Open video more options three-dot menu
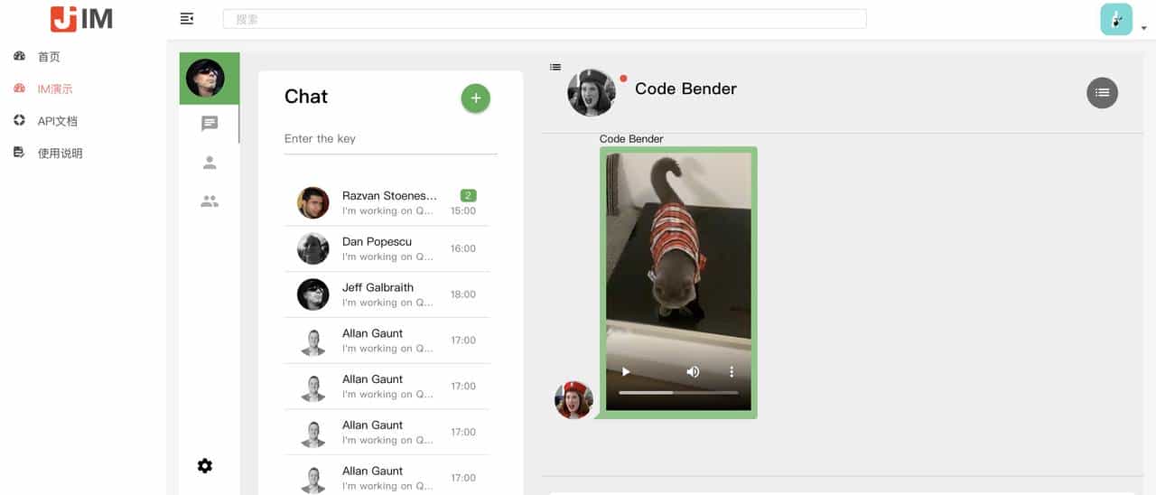 [x=732, y=371]
